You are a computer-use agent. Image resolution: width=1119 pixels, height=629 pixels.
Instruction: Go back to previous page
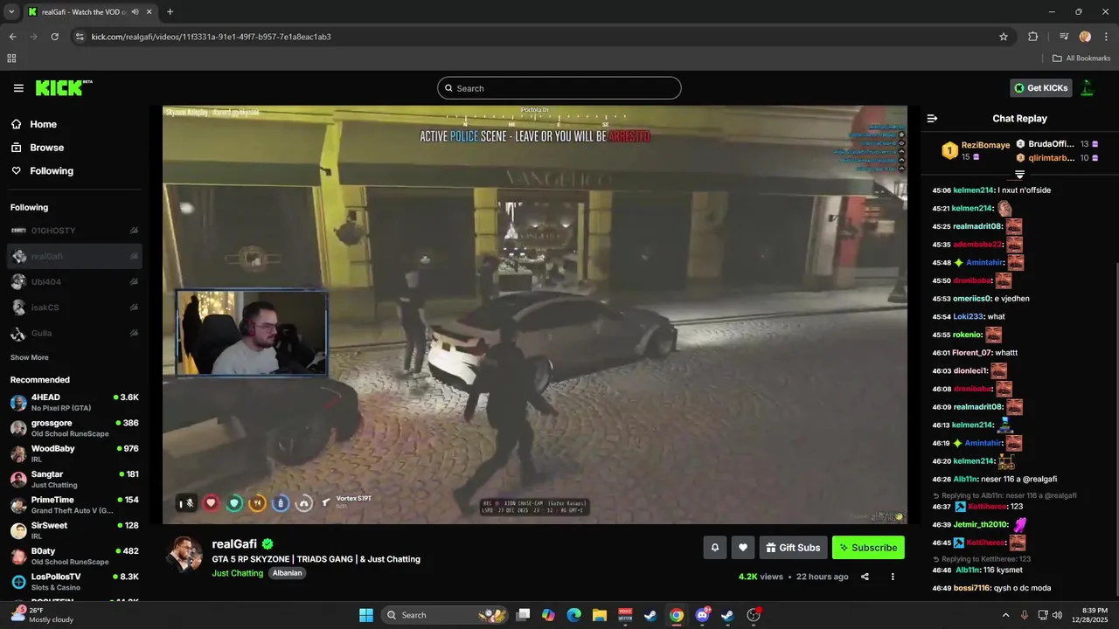tap(12, 37)
